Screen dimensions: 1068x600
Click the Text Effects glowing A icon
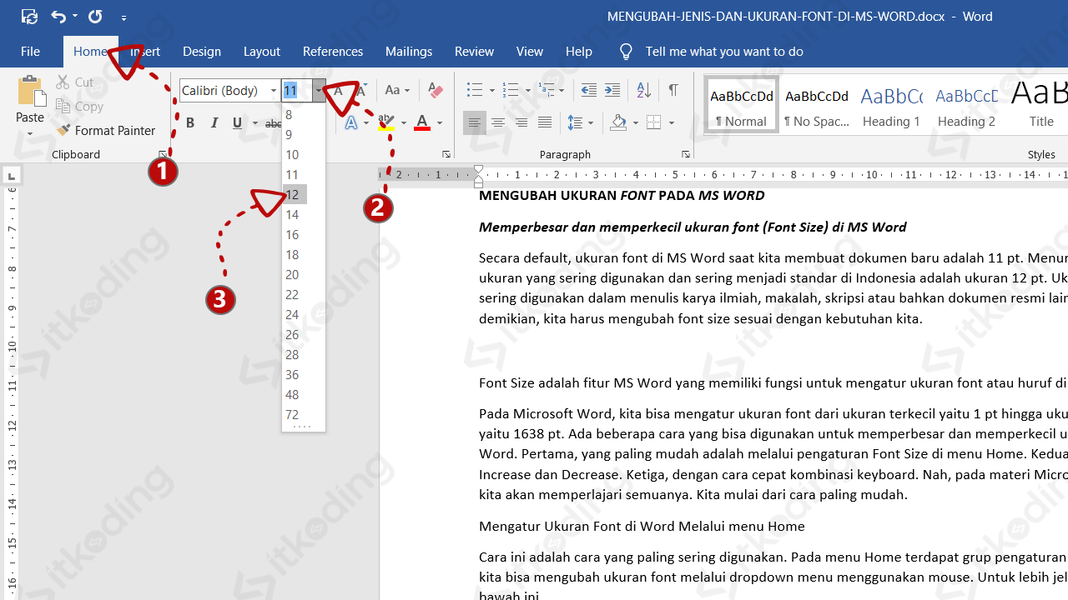pos(351,123)
